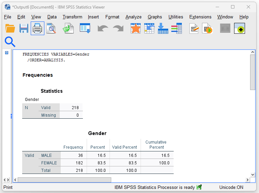Open a file with the folder icon

(10, 28)
